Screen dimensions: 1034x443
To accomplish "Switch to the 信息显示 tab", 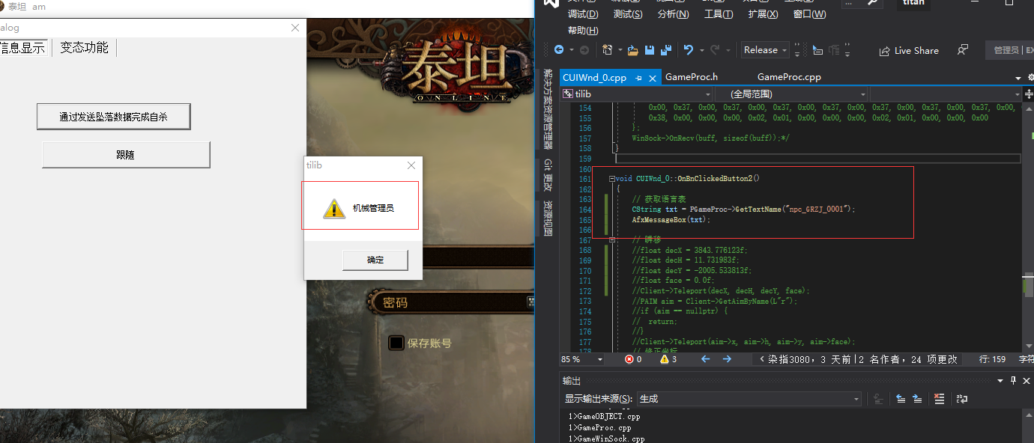I will pyautogui.click(x=22, y=47).
